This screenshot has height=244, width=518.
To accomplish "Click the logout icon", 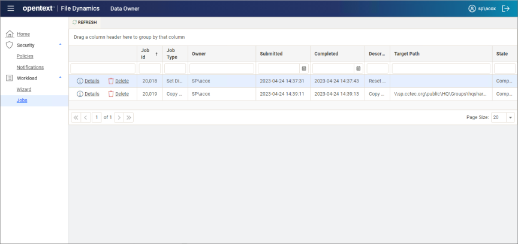I will [506, 8].
